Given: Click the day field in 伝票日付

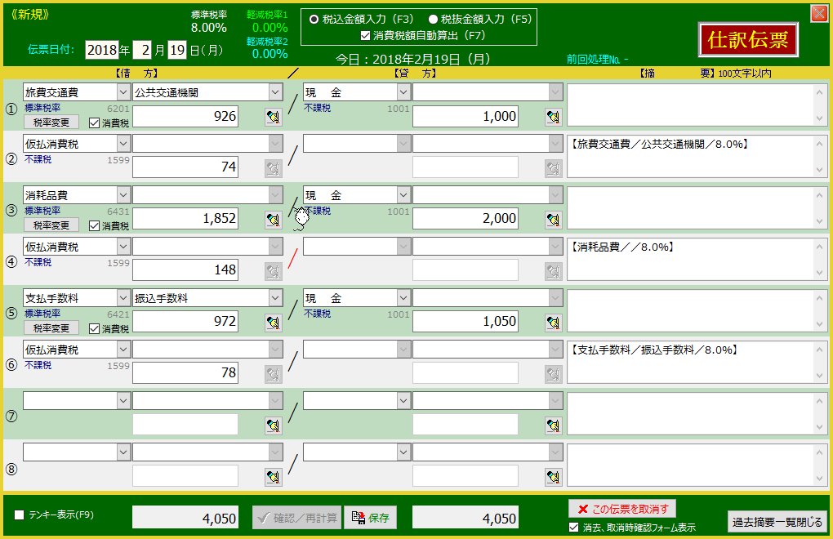Looking at the screenshot, I should [x=177, y=50].
